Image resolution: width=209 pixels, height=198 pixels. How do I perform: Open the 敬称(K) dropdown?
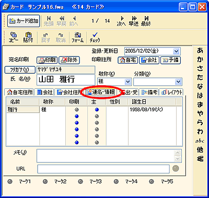(x=128, y=81)
